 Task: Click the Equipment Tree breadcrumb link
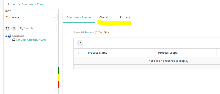(x=32, y=4)
